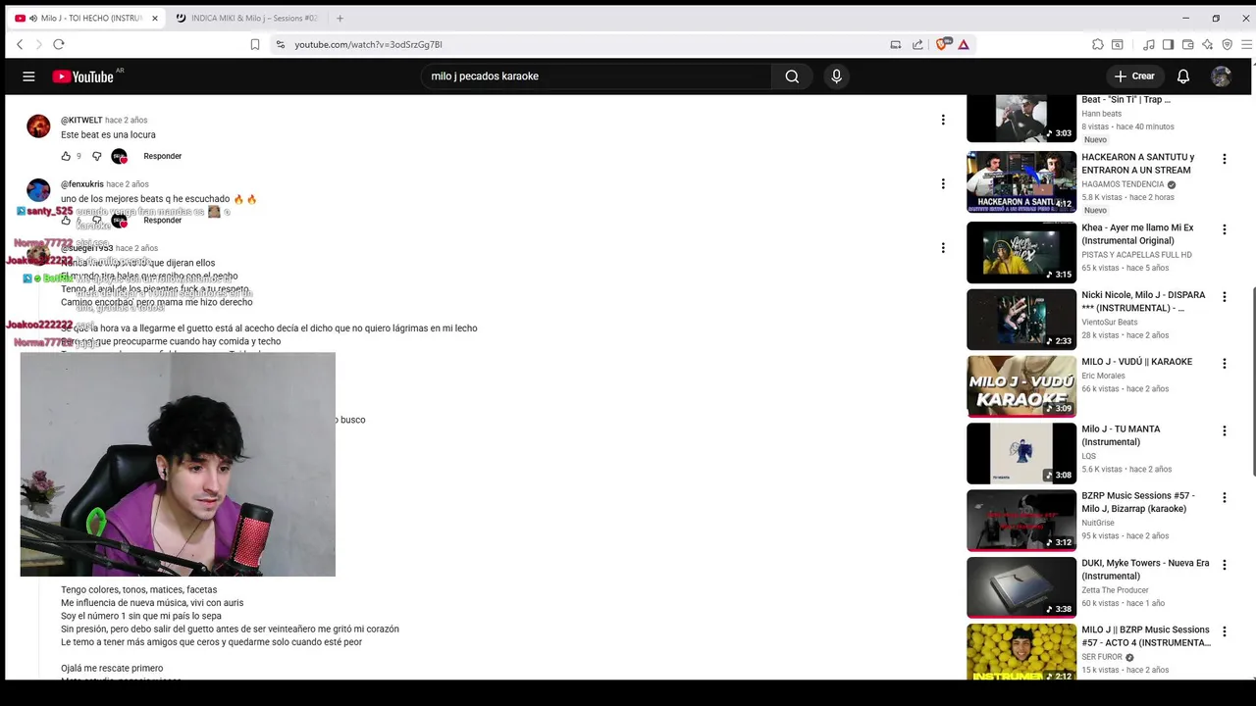Open more options for TU MANTA video

[x=1224, y=430]
